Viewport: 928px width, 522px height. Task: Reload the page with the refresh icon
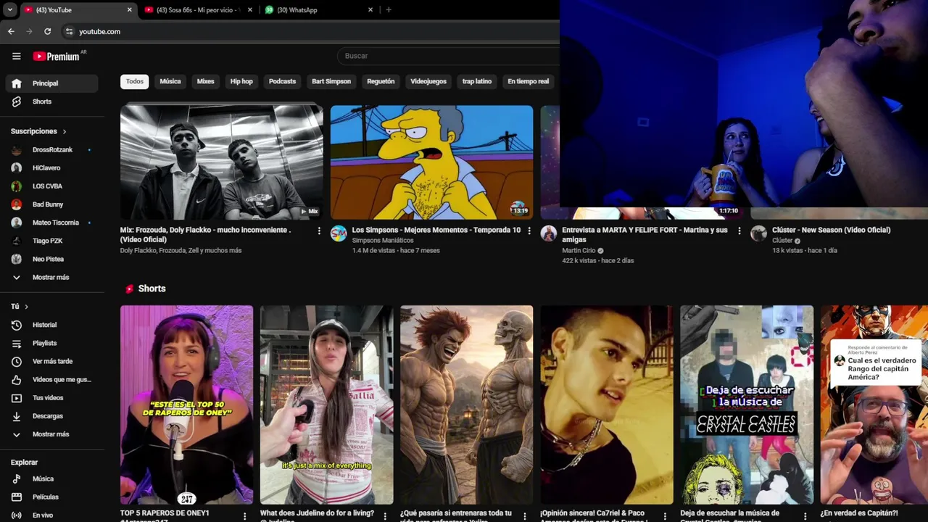[47, 31]
